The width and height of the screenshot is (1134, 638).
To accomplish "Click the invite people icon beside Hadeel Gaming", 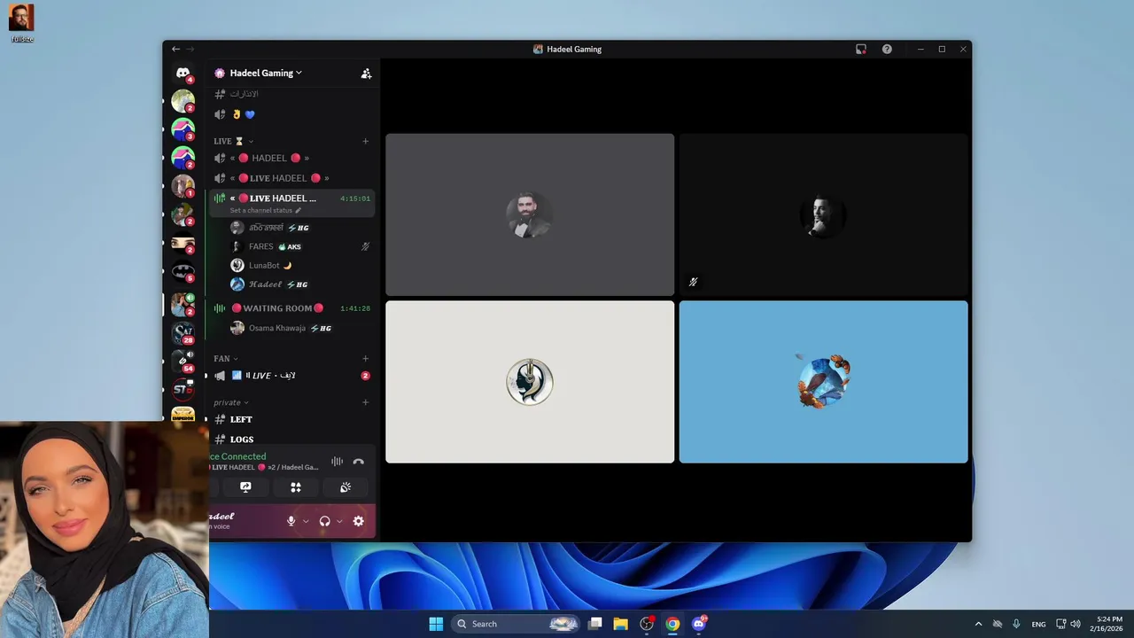I will [x=366, y=74].
